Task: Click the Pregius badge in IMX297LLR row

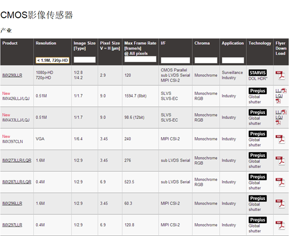Action: click(x=258, y=220)
